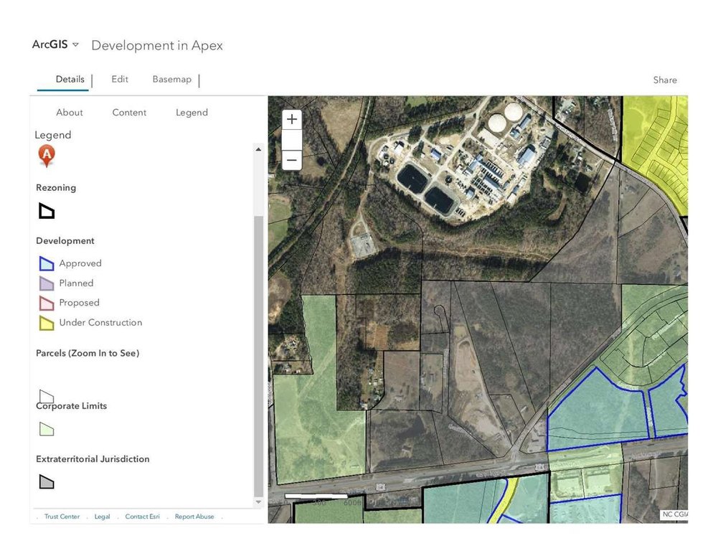Click the Corporate Limits green symbol
This screenshot has height=551, width=713.
pos(47,430)
